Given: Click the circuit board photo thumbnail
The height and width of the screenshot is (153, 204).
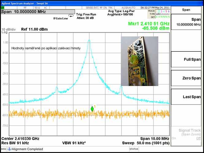Looking at the screenshot, I should coord(140,61).
